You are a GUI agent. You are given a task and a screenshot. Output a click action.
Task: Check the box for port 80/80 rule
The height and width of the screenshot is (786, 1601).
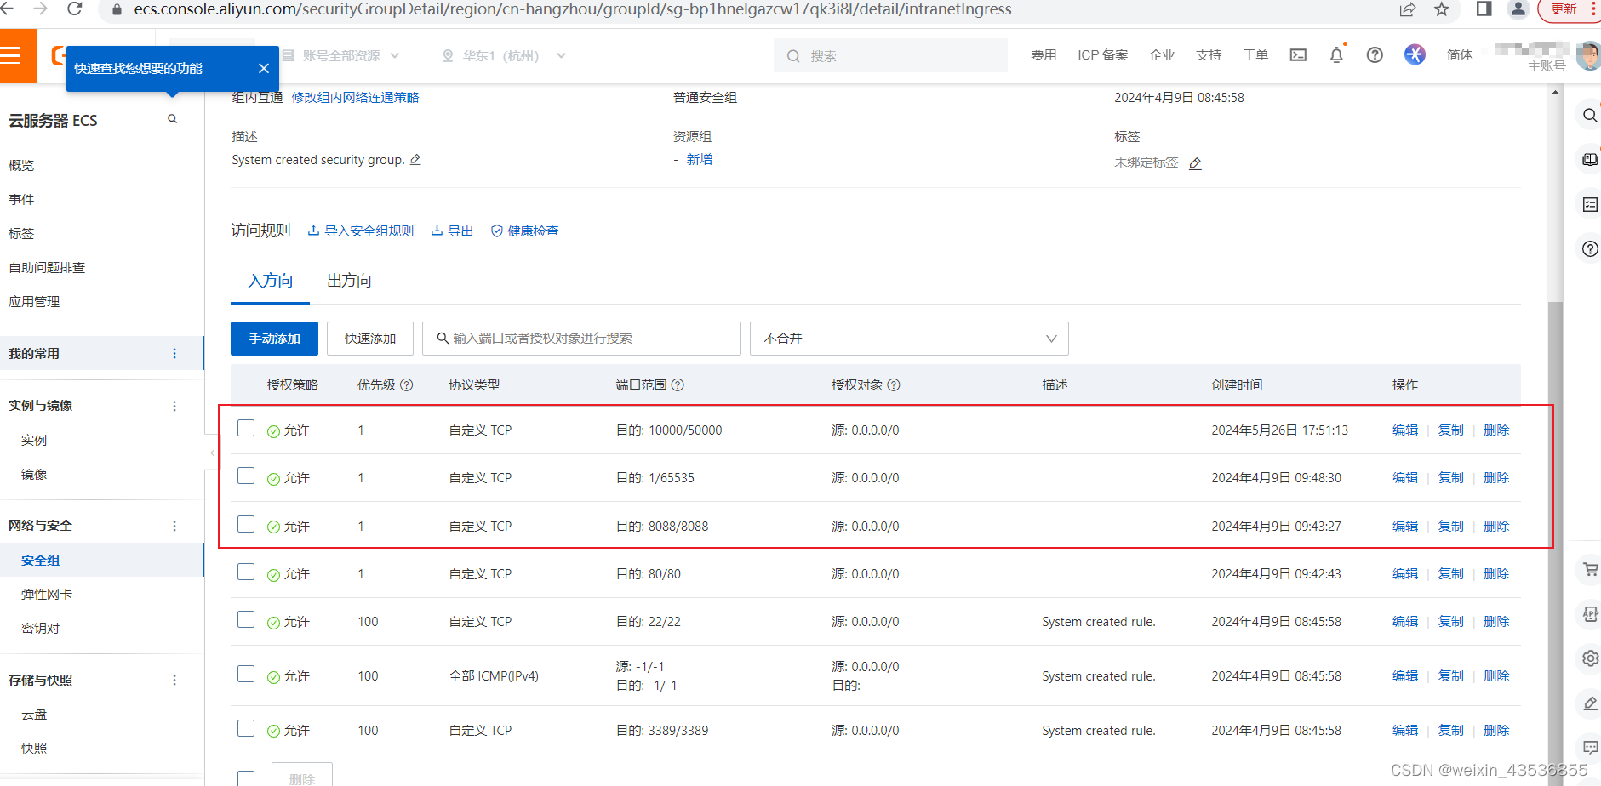[x=246, y=572]
